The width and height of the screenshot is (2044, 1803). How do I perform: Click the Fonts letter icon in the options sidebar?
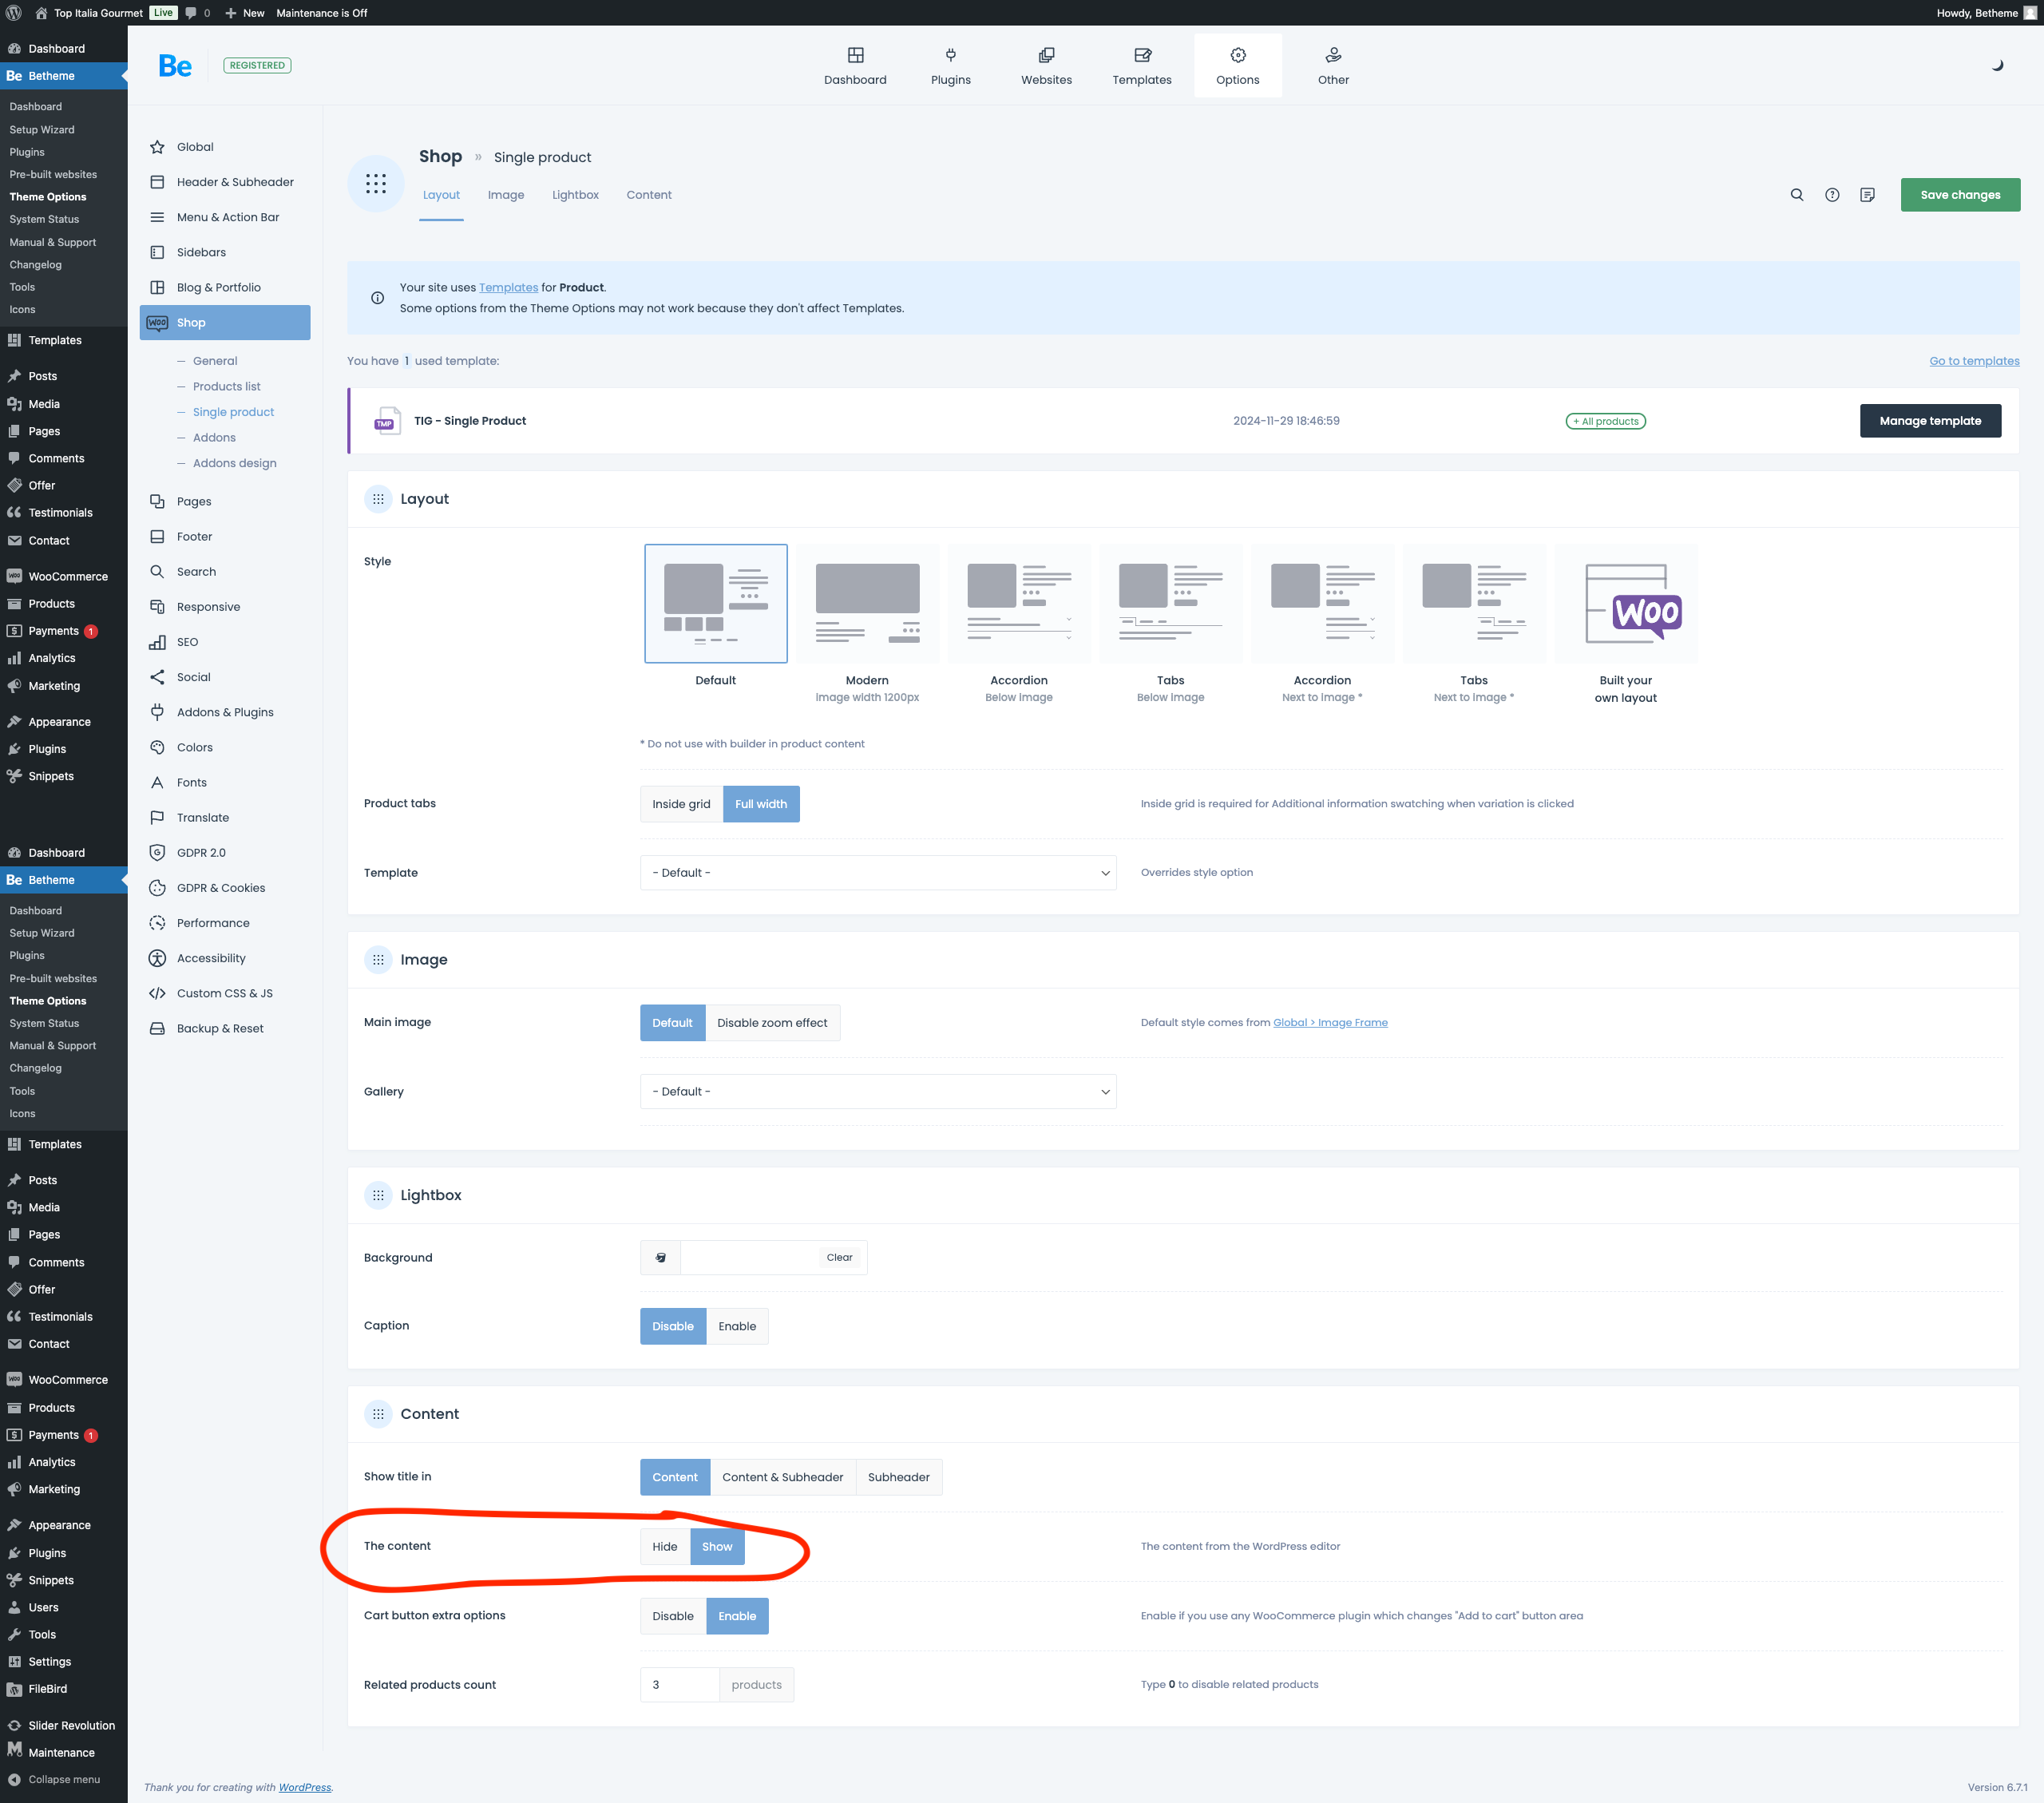tap(157, 782)
